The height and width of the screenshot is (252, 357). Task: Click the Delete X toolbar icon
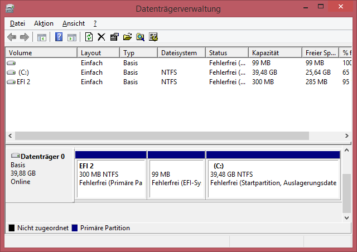pyautogui.click(x=102, y=37)
